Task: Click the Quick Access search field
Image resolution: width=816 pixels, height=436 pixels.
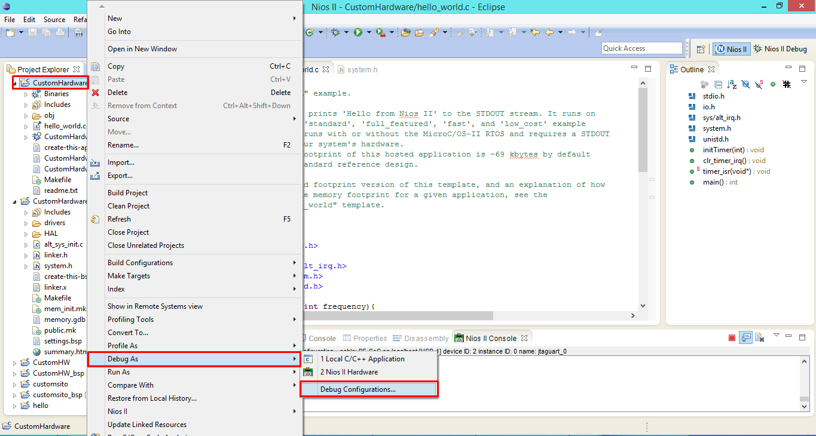Action: point(642,48)
